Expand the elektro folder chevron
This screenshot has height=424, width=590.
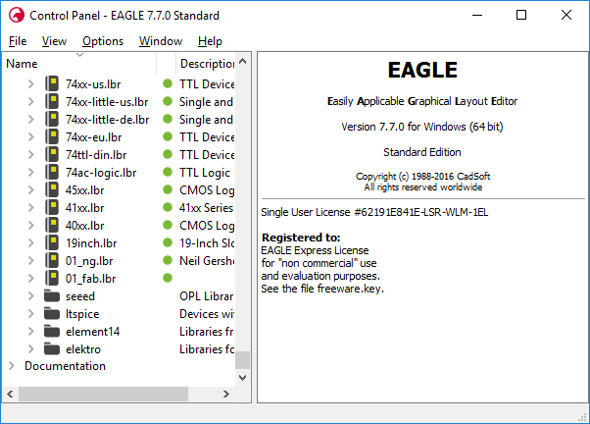coord(31,349)
